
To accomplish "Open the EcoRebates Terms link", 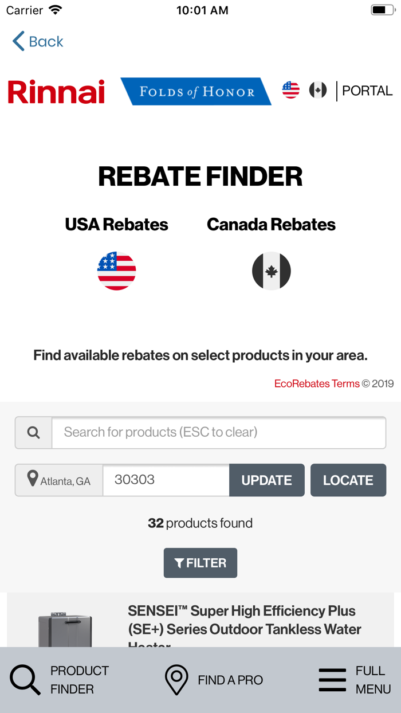I will coord(317,383).
